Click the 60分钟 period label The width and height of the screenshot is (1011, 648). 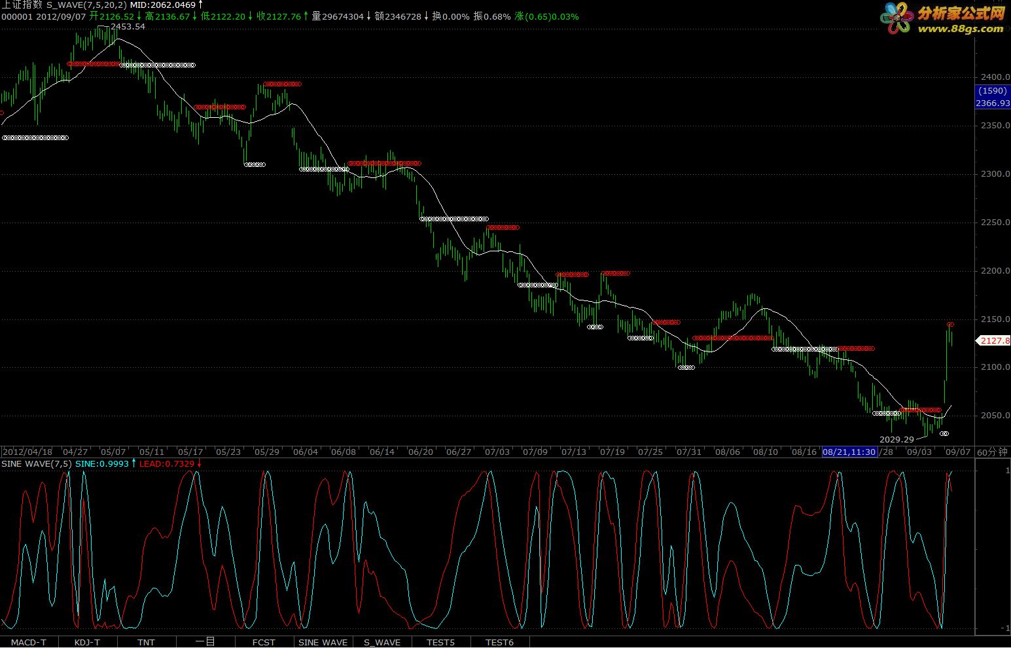[993, 452]
